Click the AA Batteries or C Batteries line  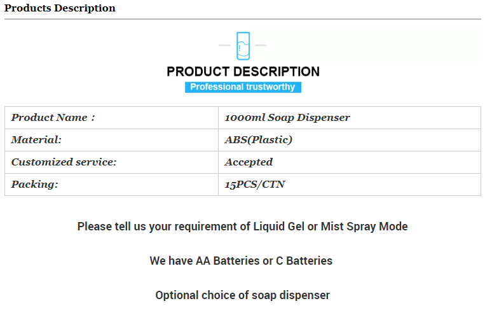[241, 261]
